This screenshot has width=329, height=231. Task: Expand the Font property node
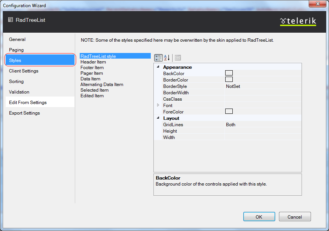158,105
